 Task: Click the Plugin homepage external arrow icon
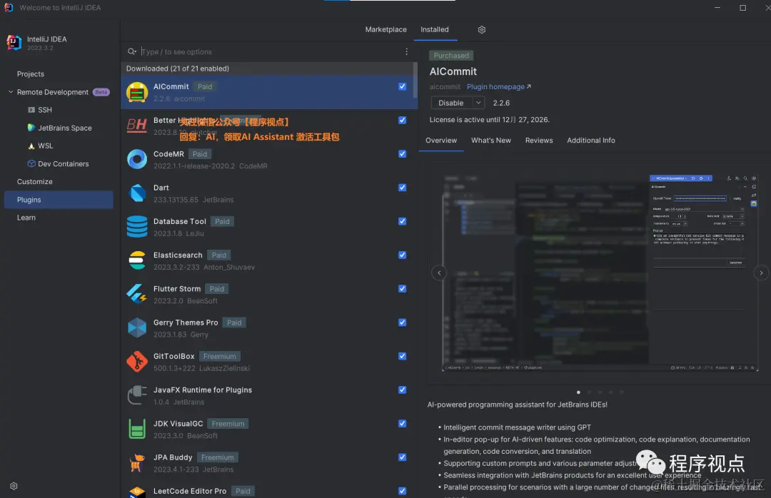(x=529, y=86)
